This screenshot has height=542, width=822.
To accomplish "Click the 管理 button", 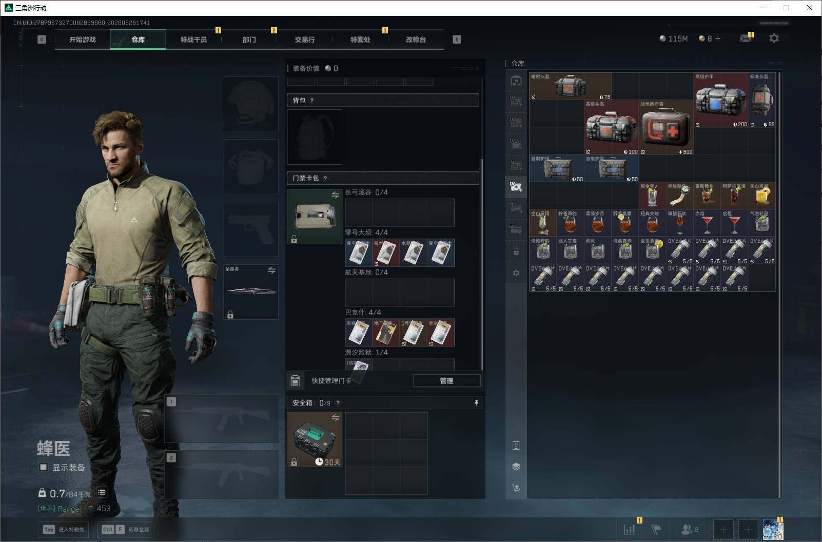I will tap(446, 381).
